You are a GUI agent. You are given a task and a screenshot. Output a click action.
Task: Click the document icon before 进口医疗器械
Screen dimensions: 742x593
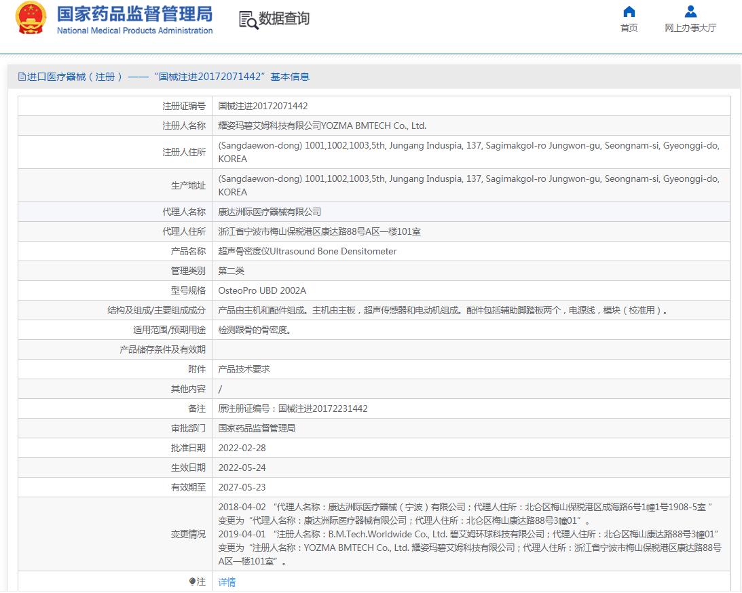[22, 77]
